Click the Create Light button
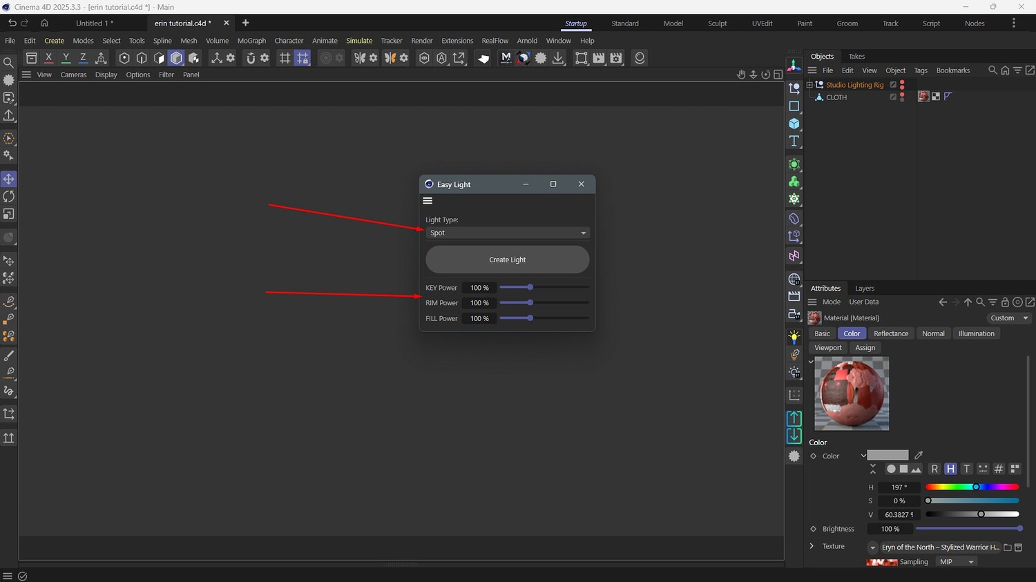The width and height of the screenshot is (1036, 582). point(508,260)
